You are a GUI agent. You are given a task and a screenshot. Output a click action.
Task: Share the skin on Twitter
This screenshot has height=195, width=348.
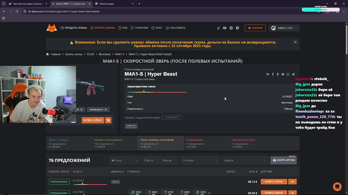pos(283,74)
